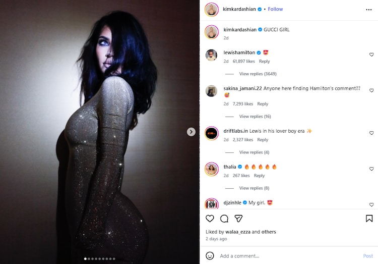Viewport: 378px width, 264px height.
Task: Share the post via paper plane icon
Action: [238, 219]
